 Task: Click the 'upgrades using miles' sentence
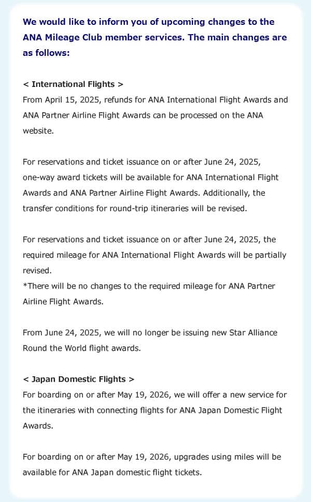152,456
